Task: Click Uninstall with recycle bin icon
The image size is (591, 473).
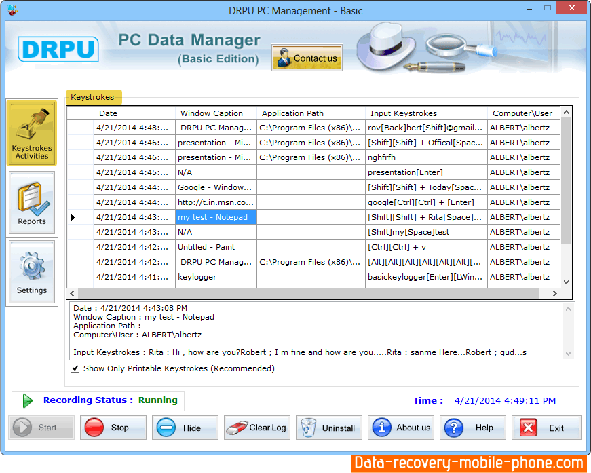Action: pos(329,428)
